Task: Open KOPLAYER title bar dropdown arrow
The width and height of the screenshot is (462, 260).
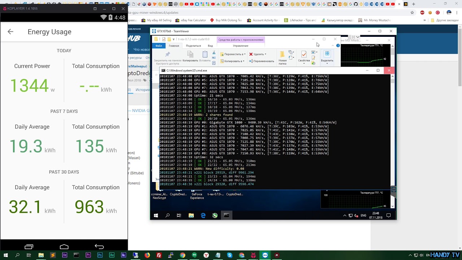Action: coord(95,9)
